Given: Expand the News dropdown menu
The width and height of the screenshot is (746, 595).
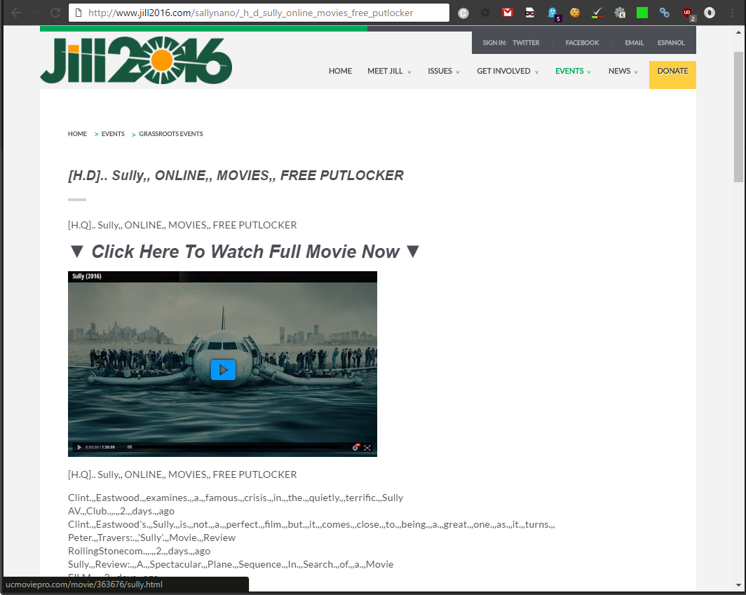Looking at the screenshot, I should (x=623, y=71).
